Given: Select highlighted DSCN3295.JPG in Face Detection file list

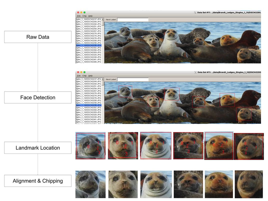Looking at the screenshot, I should [89, 105].
